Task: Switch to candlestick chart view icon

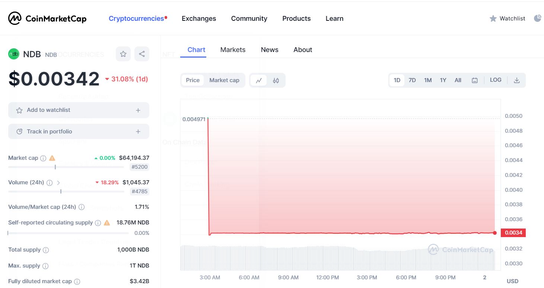Action: (x=276, y=80)
